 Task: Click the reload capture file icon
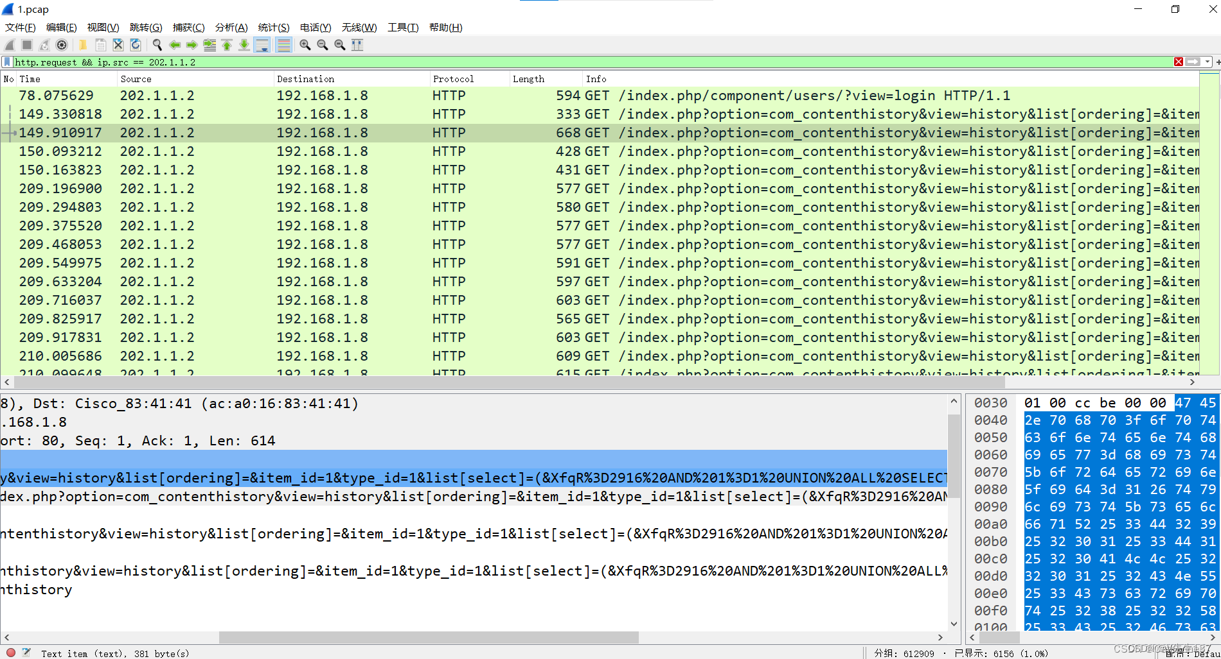point(136,45)
